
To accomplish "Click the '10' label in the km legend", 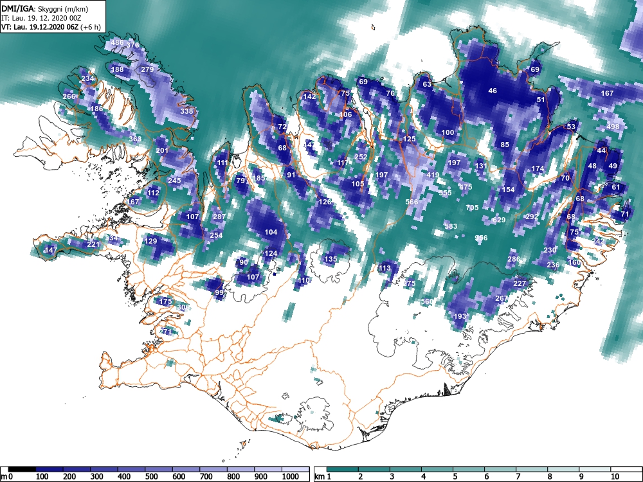I will 614,477.
